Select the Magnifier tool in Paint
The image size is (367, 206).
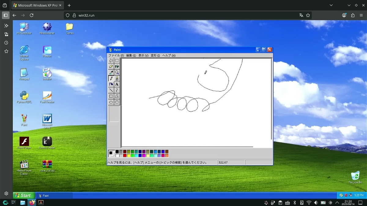117,72
